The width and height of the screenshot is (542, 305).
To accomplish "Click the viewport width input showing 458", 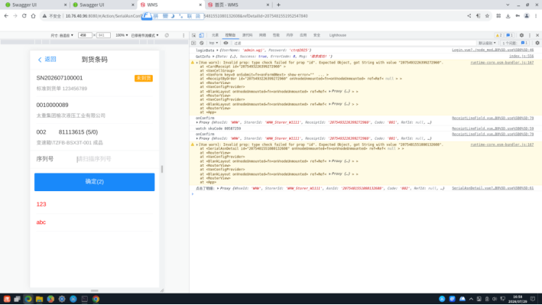I will coord(85,35).
